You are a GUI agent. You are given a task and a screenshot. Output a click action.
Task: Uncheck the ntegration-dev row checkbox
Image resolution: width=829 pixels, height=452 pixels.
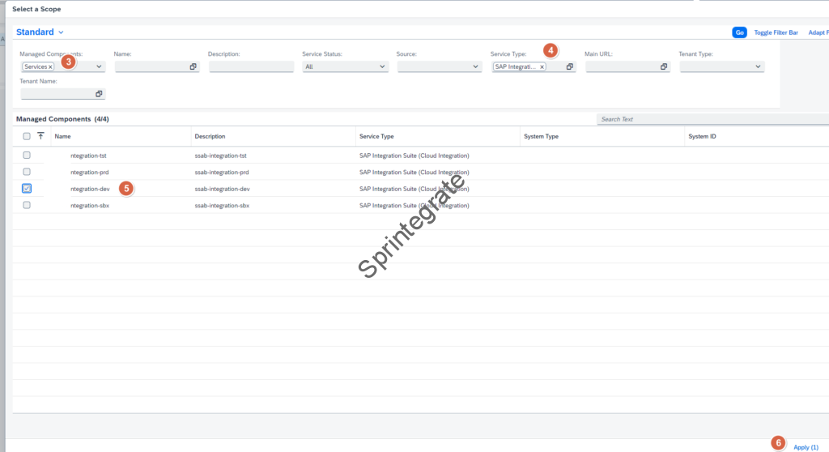(27, 189)
